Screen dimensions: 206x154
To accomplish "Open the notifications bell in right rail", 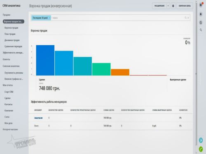I will coord(201,14).
